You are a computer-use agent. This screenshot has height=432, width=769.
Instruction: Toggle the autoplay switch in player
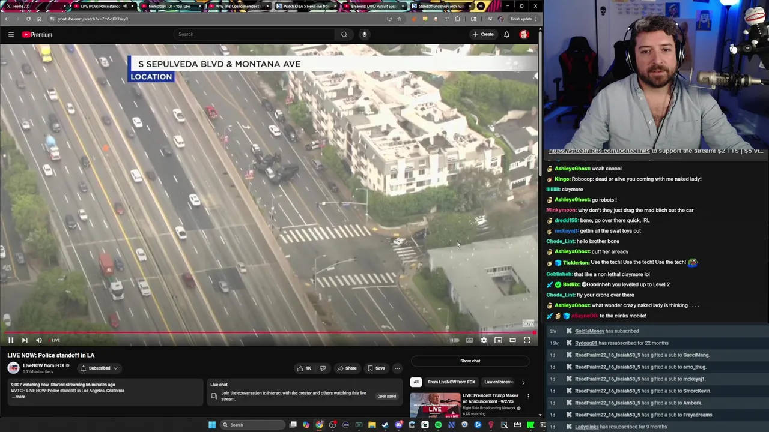(455, 340)
